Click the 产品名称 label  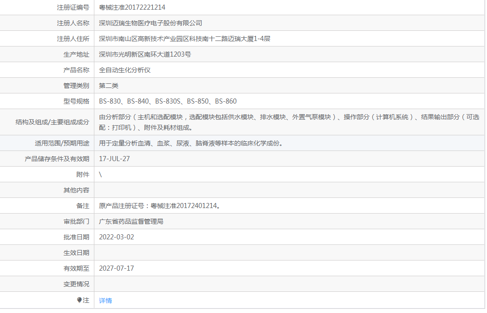click(76, 70)
